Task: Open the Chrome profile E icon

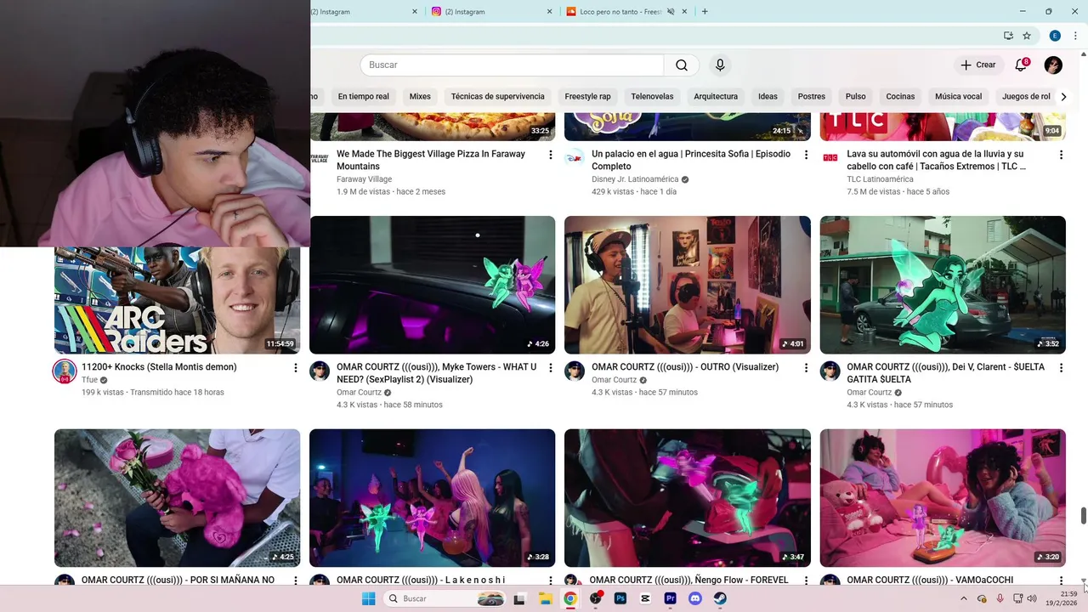Action: (1055, 36)
